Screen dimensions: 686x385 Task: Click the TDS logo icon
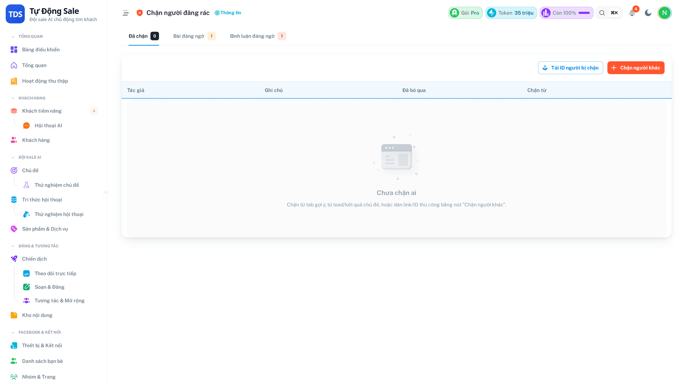pyautogui.click(x=15, y=14)
